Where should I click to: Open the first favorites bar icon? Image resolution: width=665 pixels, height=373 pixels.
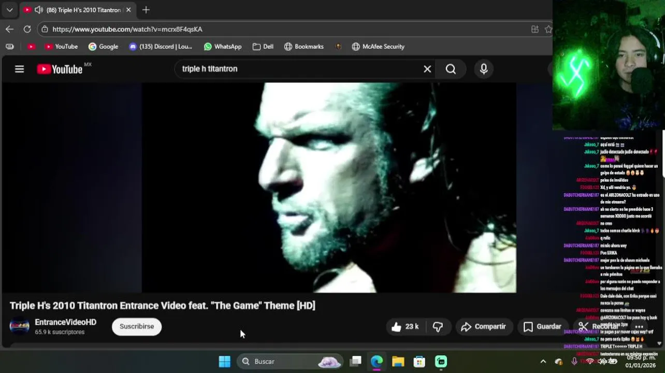[x=9, y=47]
